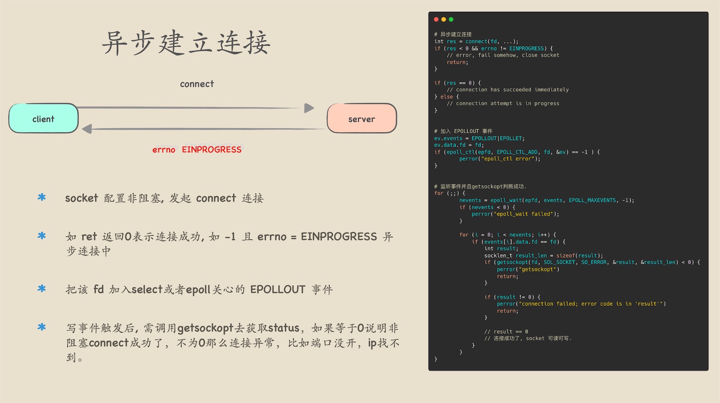Click the asterisk bullet beside 把该 fd 加入select
The height and width of the screenshot is (403, 720).
42,289
